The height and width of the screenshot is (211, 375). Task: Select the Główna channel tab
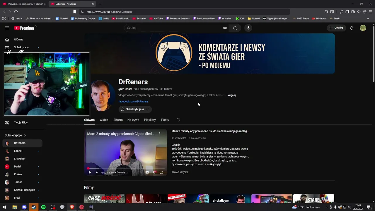pos(89,120)
